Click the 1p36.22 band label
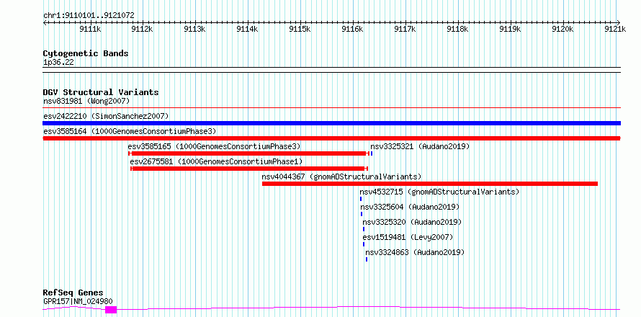The width and height of the screenshot is (641, 317). (58, 62)
